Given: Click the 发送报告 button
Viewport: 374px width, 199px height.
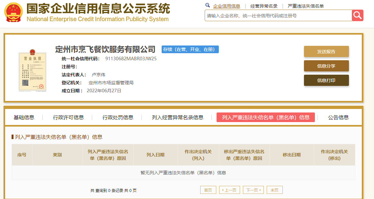Looking at the screenshot, I should (326, 52).
